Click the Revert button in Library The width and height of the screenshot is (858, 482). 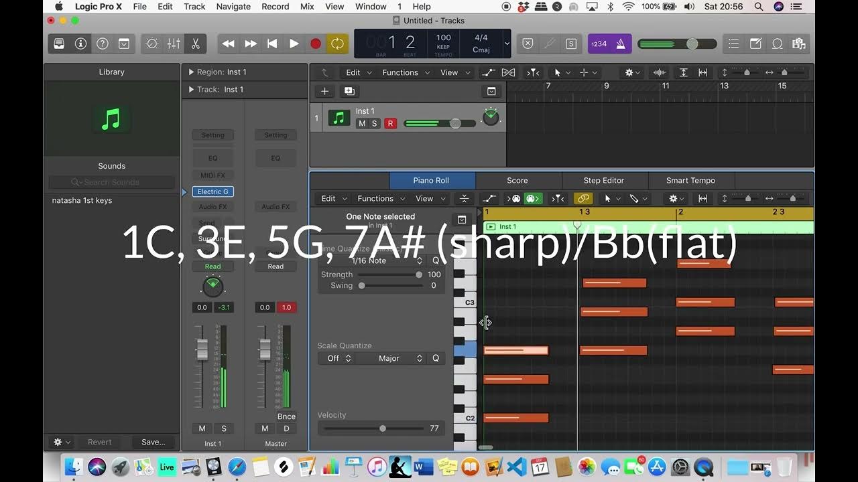[x=100, y=442]
